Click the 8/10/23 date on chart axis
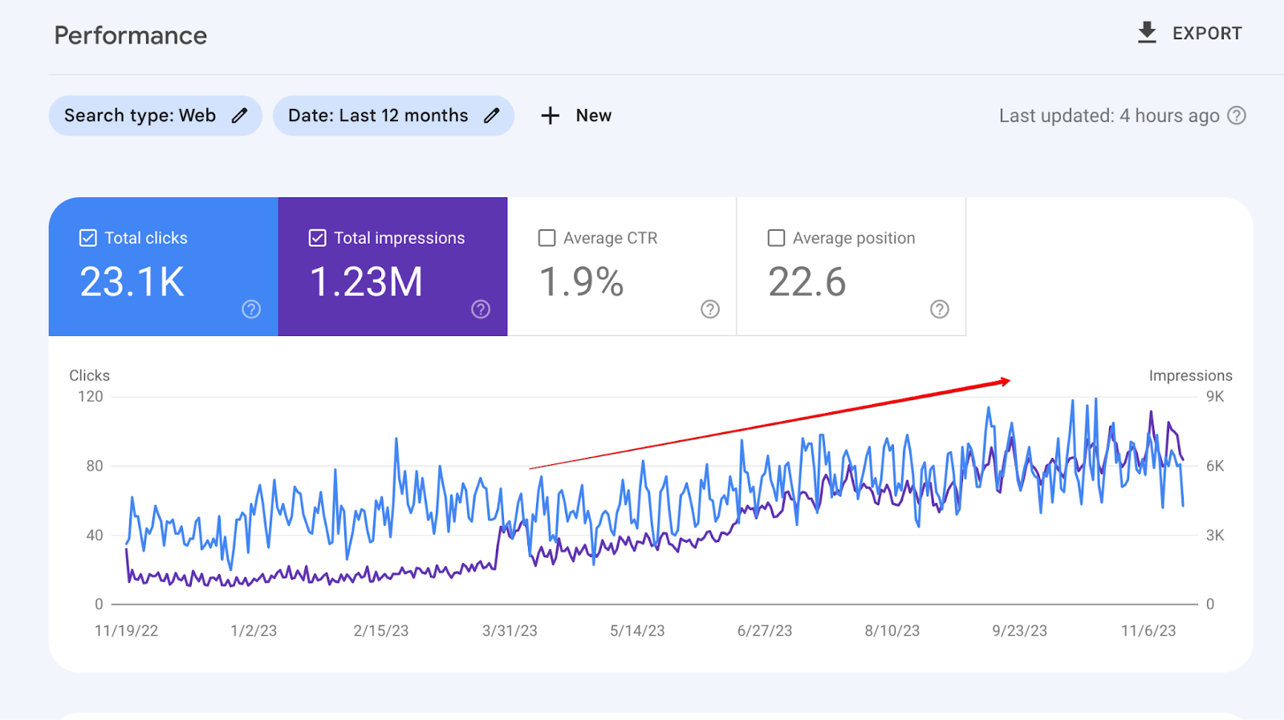The image size is (1284, 720). 892,631
